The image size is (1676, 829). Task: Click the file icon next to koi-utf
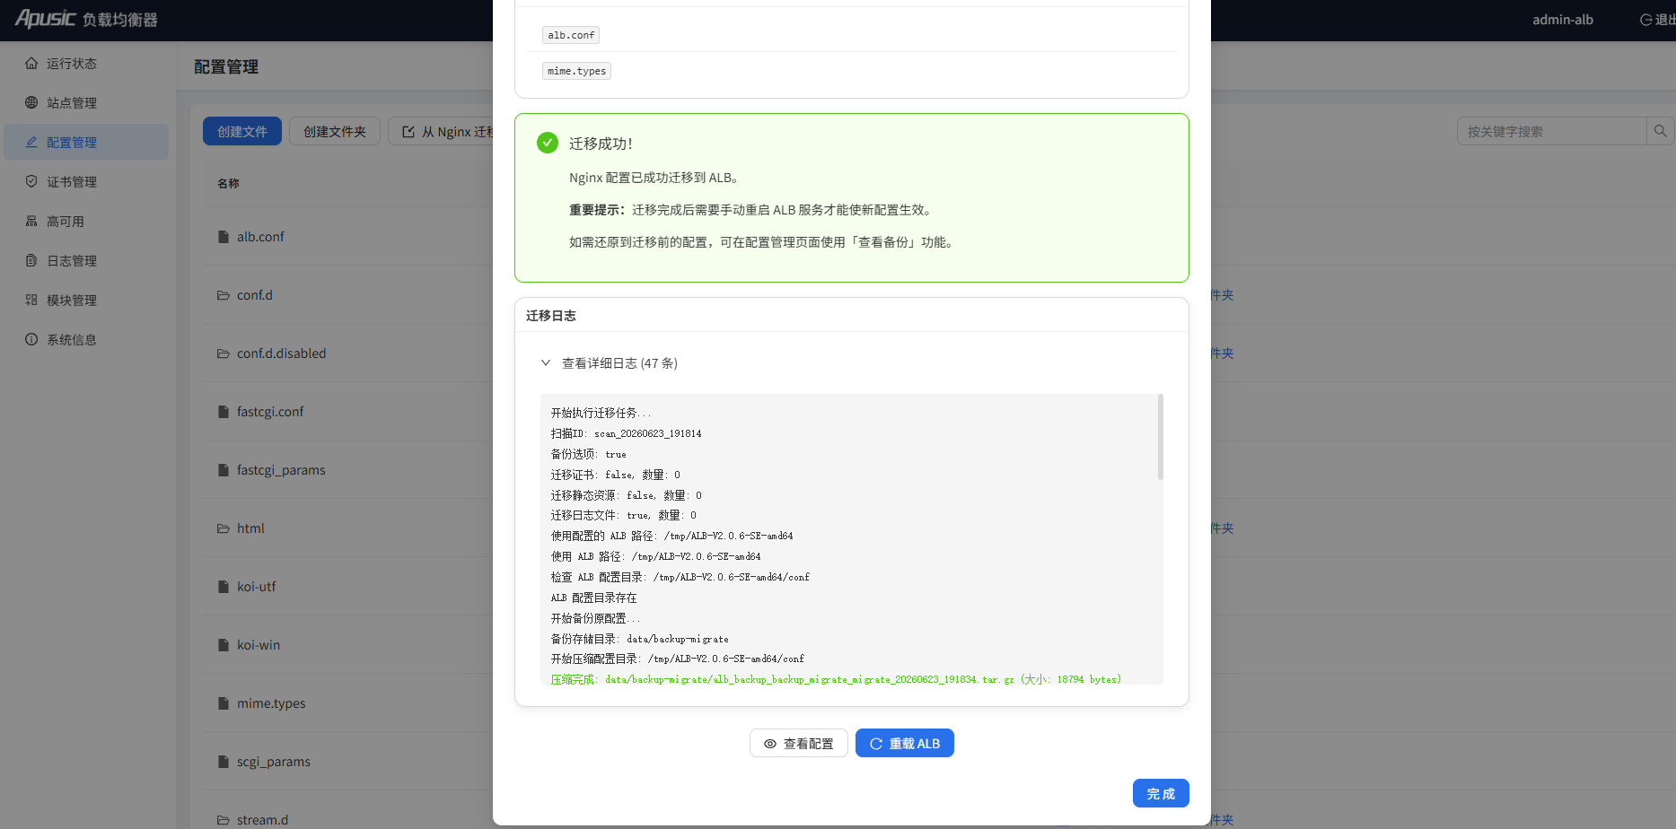coord(224,587)
